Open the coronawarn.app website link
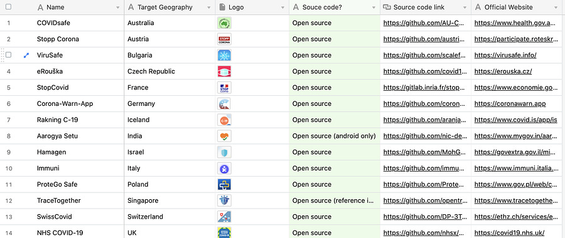 [510, 104]
